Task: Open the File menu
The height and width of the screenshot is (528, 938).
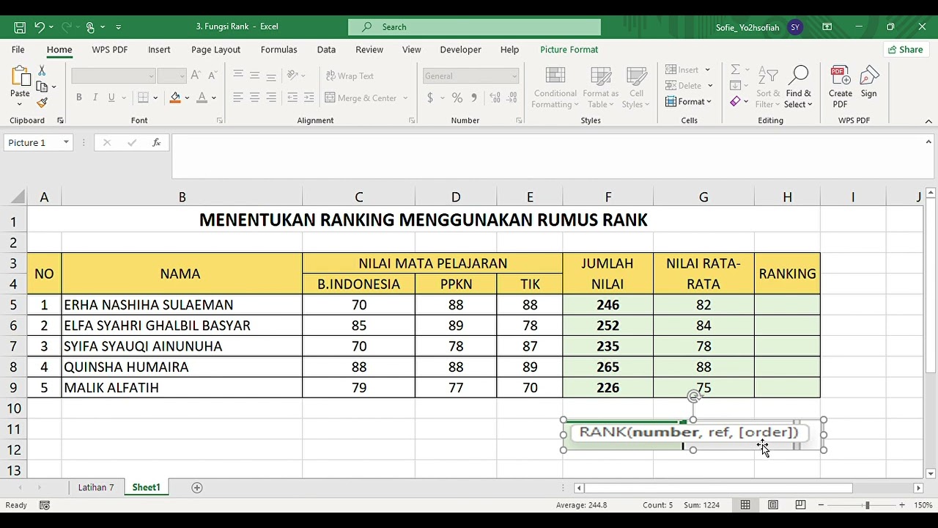Action: click(x=18, y=50)
